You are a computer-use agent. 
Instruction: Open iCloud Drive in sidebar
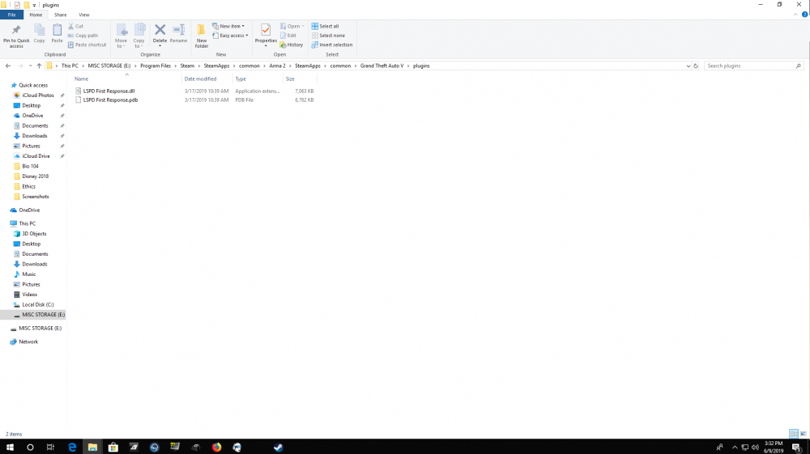click(x=36, y=156)
